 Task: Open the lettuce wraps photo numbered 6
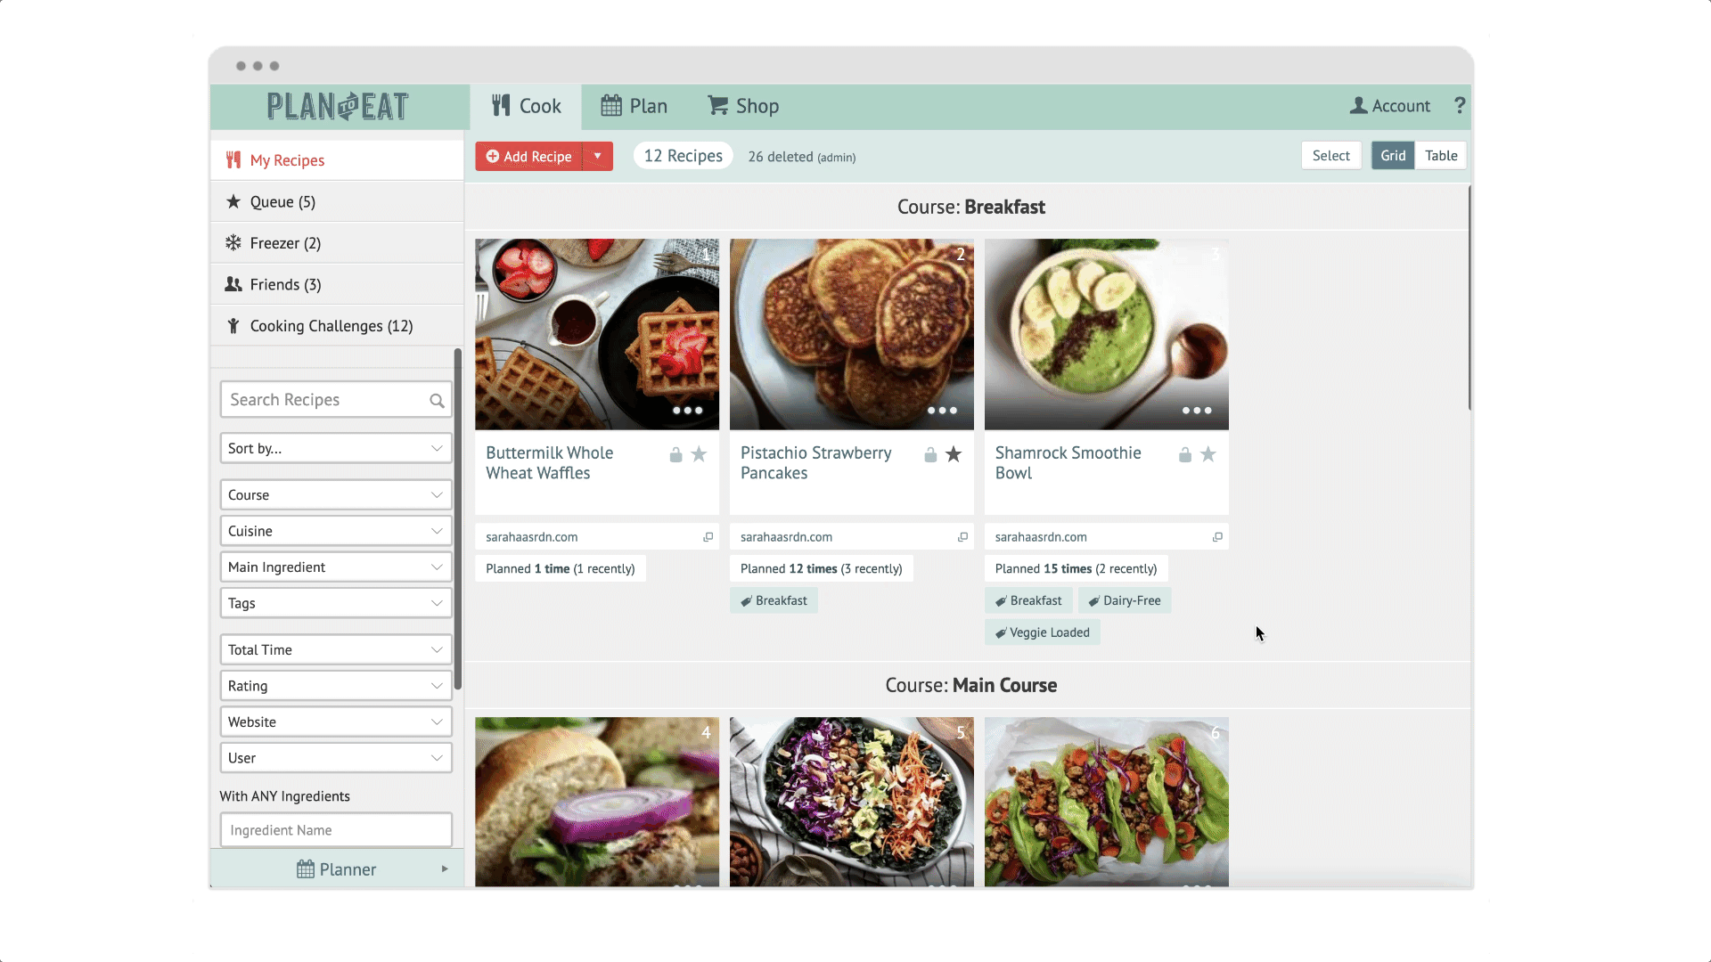coord(1107,802)
